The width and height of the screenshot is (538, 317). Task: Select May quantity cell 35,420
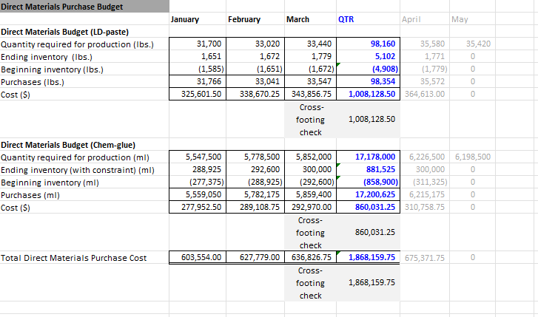(x=472, y=44)
